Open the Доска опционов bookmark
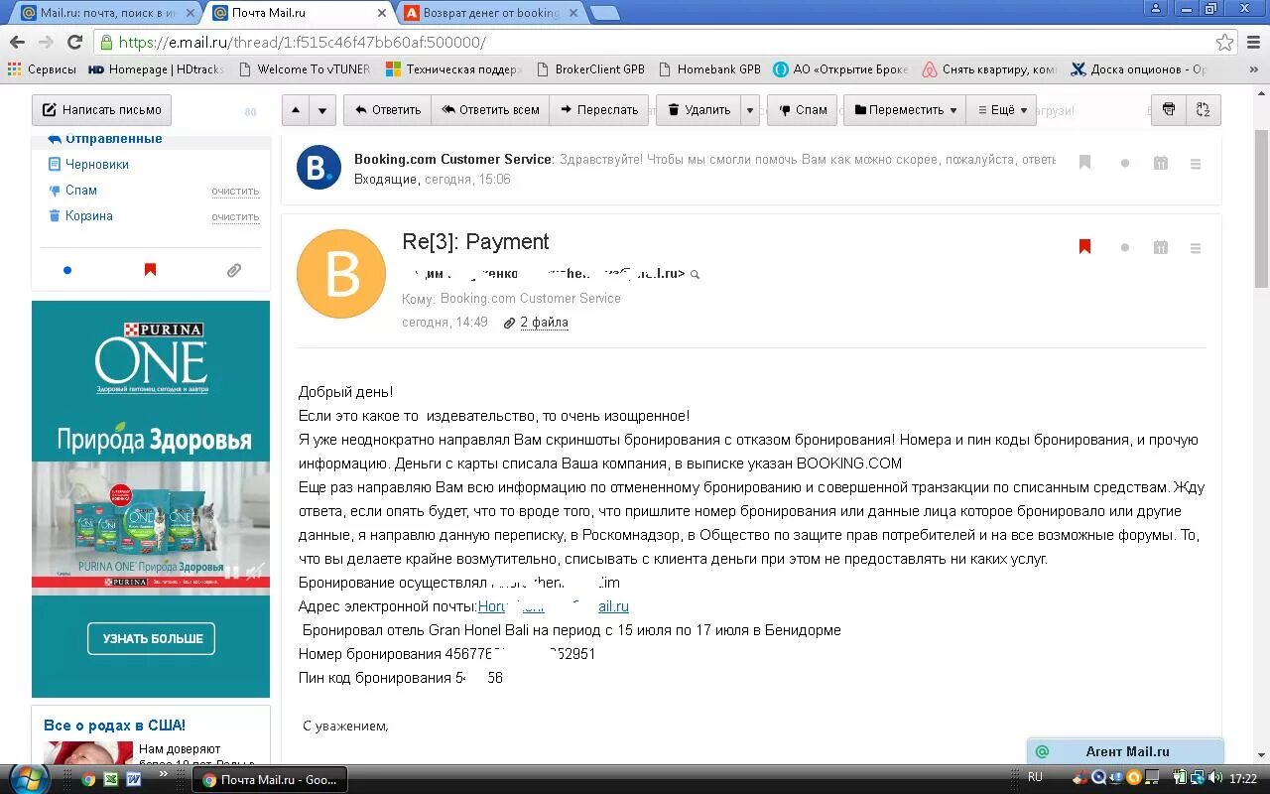This screenshot has width=1270, height=794. coord(1138,69)
